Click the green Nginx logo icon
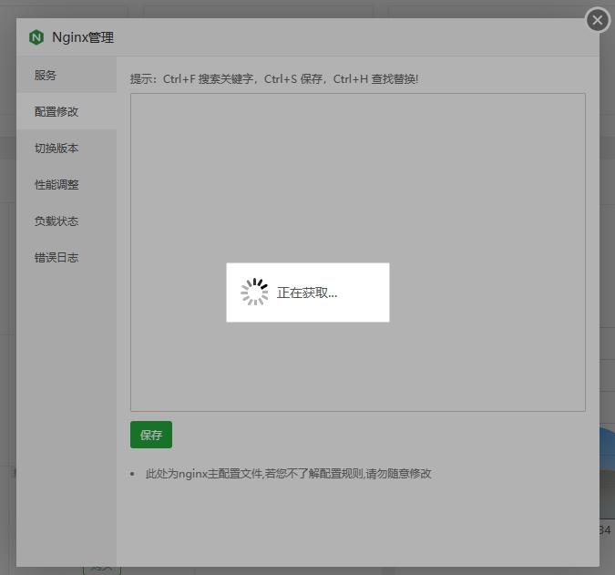 coord(36,37)
